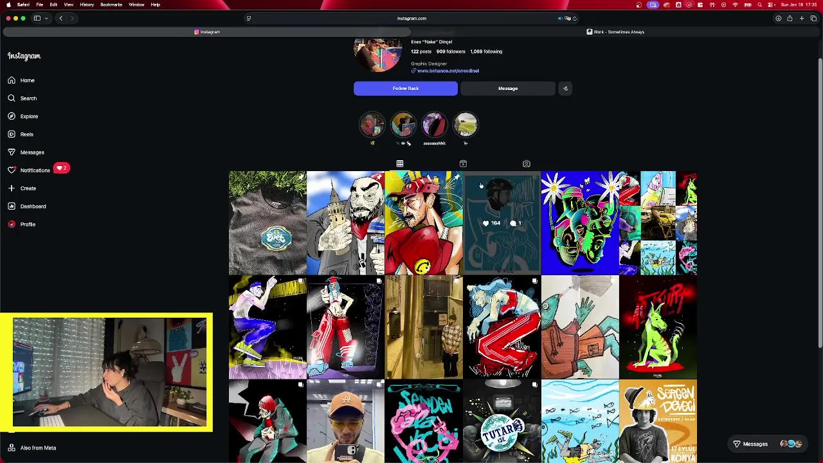Image resolution: width=823 pixels, height=463 pixels.
Task: Open the second story highlight
Action: tap(403, 124)
